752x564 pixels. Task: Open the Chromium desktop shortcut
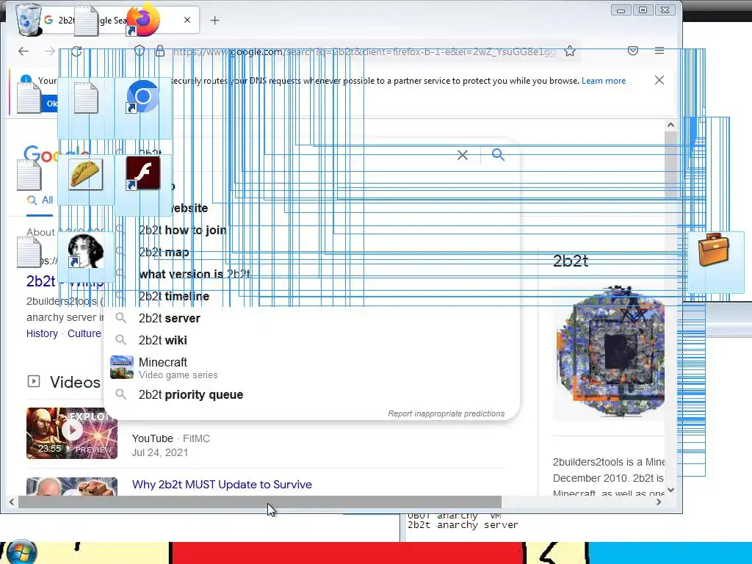pos(143,97)
